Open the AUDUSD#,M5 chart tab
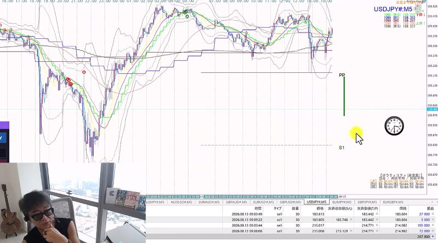This screenshot has width=438, height=243. [181, 202]
